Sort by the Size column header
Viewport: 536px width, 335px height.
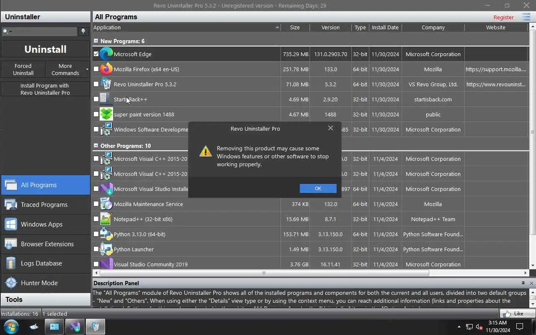click(295, 27)
